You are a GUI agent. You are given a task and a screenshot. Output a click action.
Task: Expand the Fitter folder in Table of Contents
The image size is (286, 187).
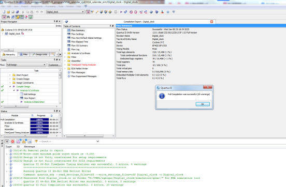click(65, 57)
